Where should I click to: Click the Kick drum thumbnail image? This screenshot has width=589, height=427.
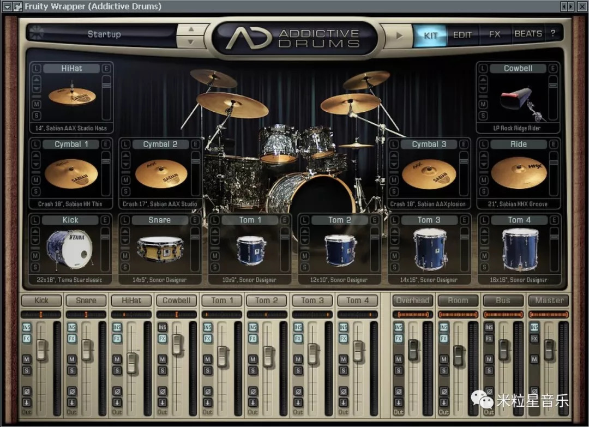tap(69, 249)
